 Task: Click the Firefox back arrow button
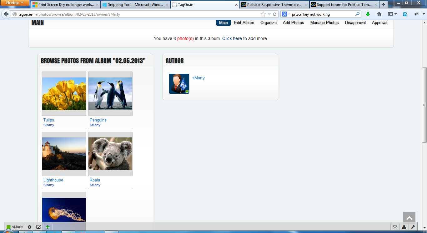pos(6,14)
